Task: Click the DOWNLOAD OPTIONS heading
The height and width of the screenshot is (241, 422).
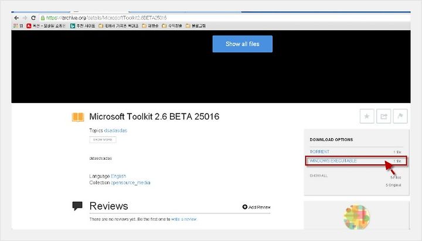Action: click(x=331, y=140)
